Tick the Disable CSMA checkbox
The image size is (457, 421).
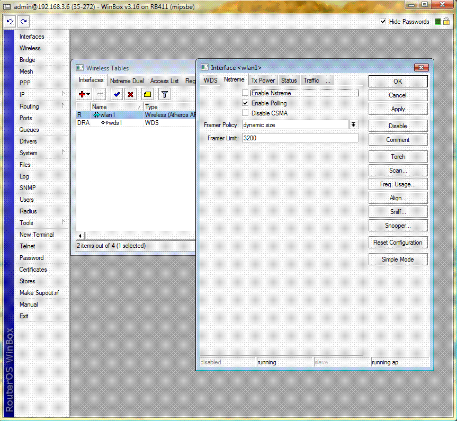pyautogui.click(x=245, y=113)
